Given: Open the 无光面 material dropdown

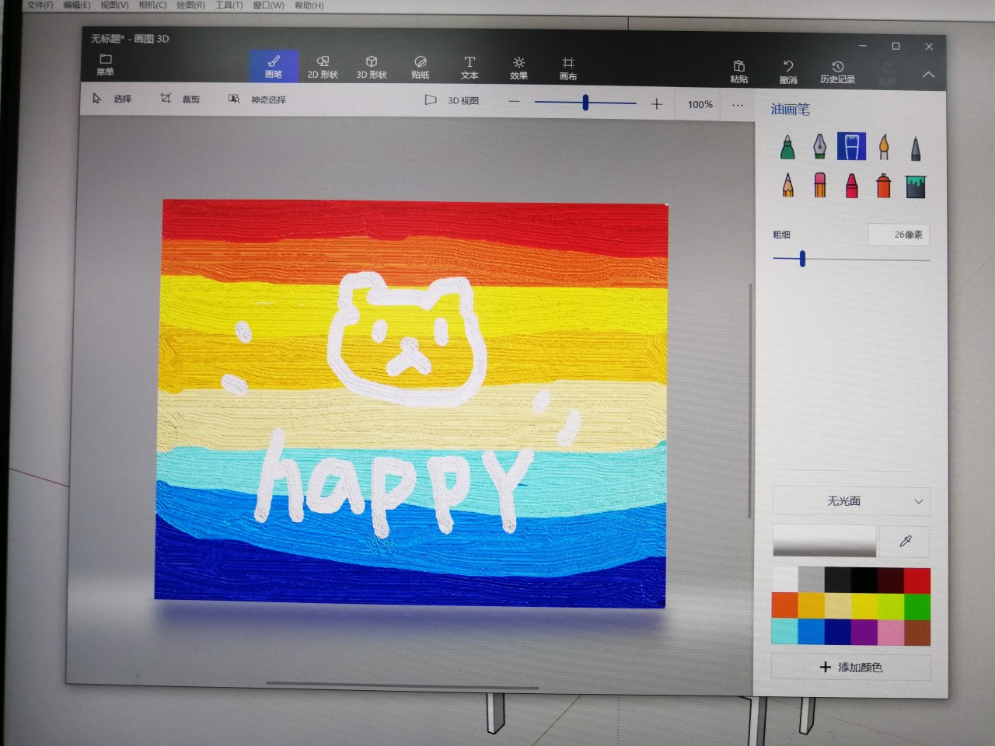Looking at the screenshot, I should click(x=851, y=501).
